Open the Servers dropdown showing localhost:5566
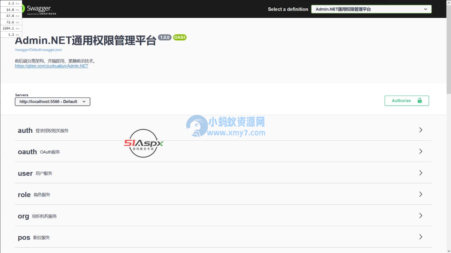The width and height of the screenshot is (451, 253). coord(53,102)
